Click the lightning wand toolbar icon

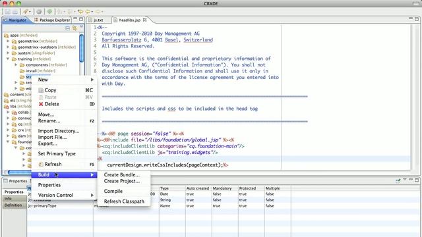click(25, 12)
